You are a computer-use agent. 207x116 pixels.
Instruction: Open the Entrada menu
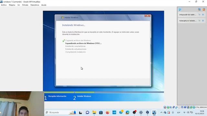pos(25,5)
